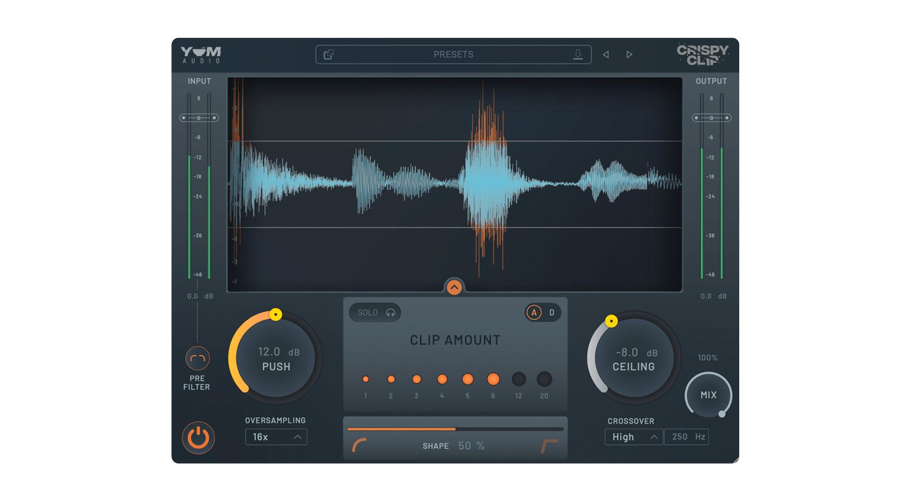This screenshot has width=910, height=502.
Task: Click the waveform display area
Action: 455,184
